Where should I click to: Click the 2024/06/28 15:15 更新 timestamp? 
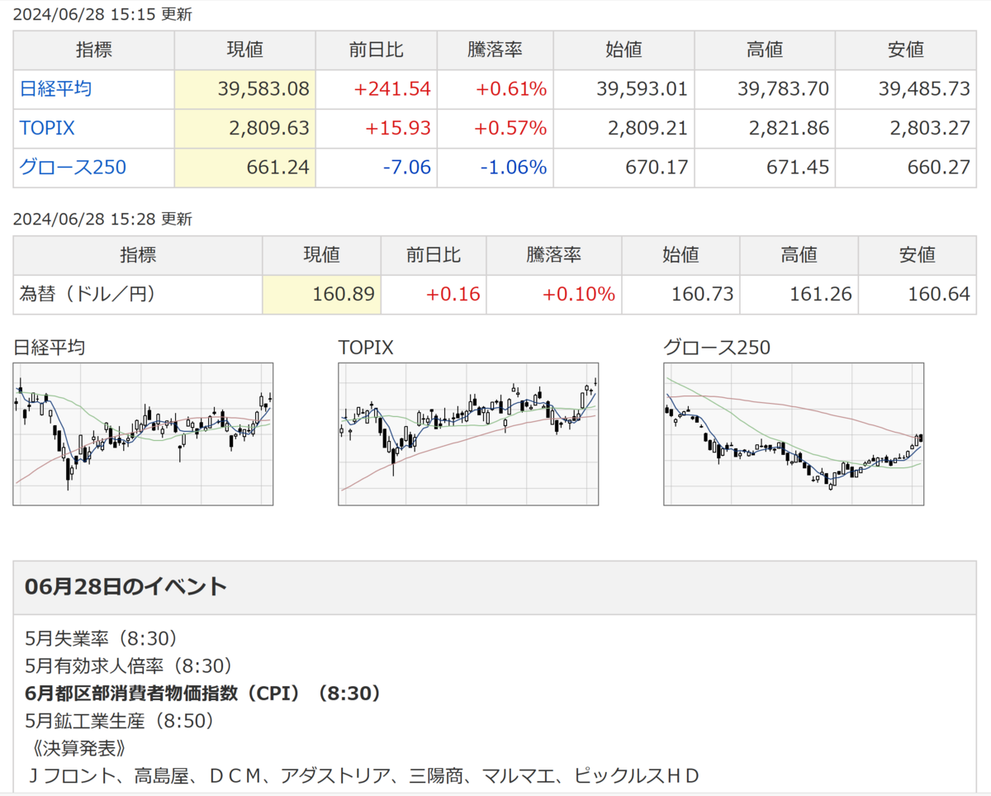(x=102, y=14)
